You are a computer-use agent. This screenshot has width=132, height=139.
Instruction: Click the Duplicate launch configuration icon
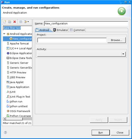[10, 22]
